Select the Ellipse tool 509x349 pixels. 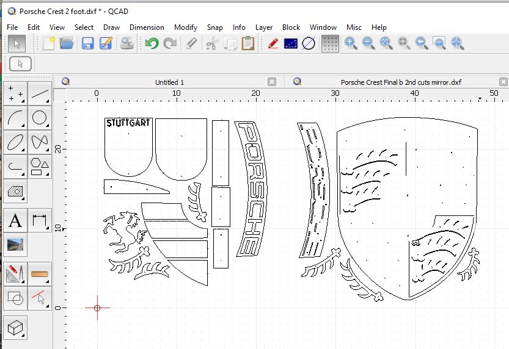16,142
